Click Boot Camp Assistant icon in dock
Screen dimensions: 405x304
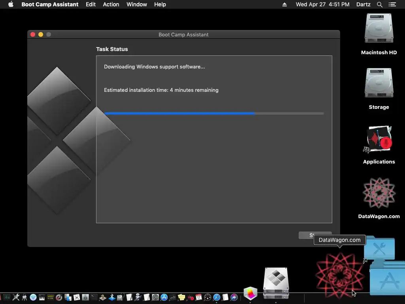click(276, 283)
